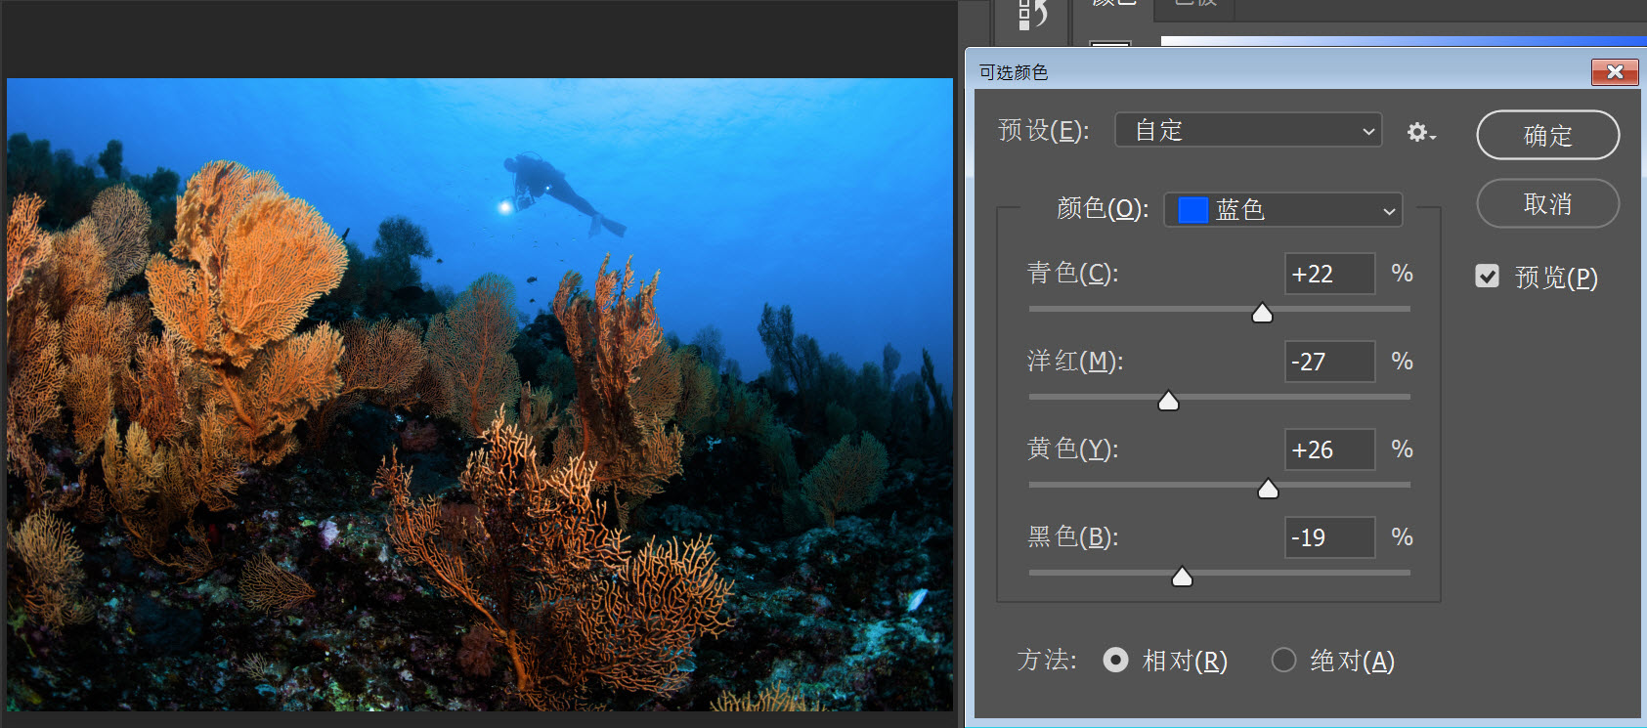Toggle the 预览 preview checkbox
Screen dimensions: 1647x728
pos(1487,277)
